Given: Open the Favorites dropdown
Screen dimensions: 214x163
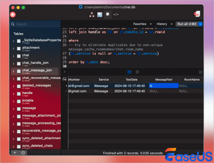Looking at the screenshot, I should pyautogui.click(x=142, y=24).
